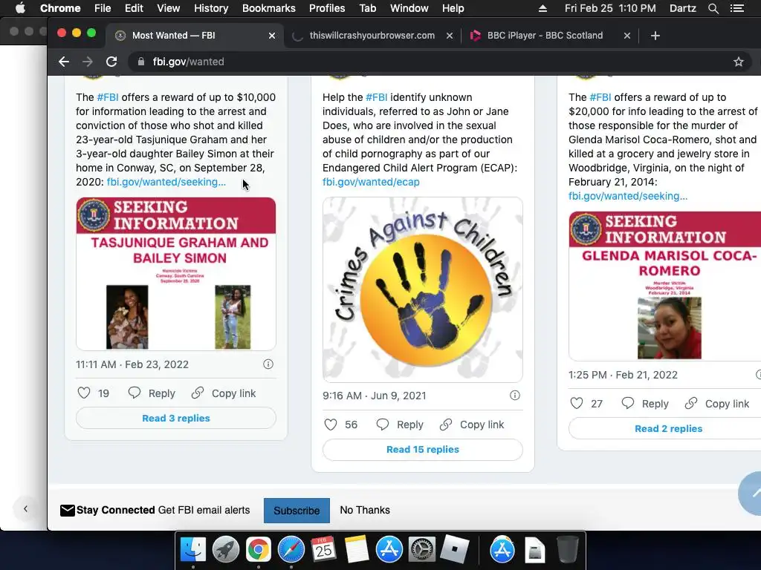Follow the fbi.gov/wanted/ecap link
The height and width of the screenshot is (570, 761).
[371, 182]
